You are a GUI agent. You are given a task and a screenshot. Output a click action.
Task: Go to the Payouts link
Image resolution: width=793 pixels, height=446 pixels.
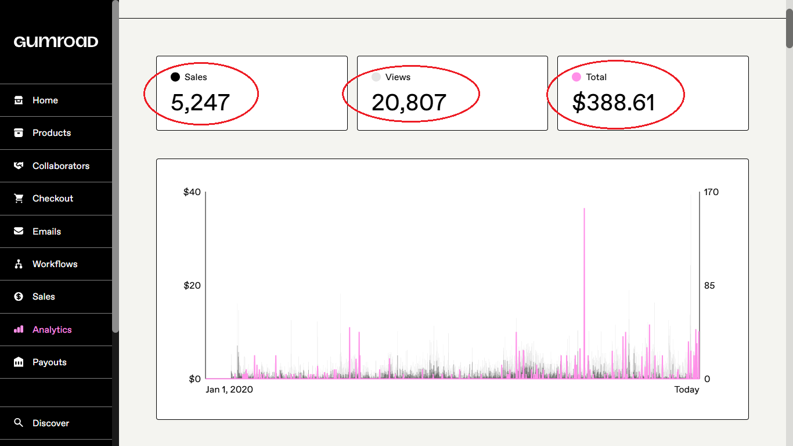pos(56,362)
